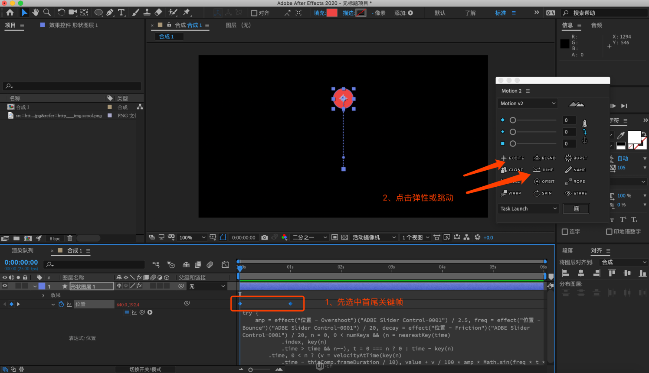
Task: Toggle transparency grid in viewer
Action: 344,237
